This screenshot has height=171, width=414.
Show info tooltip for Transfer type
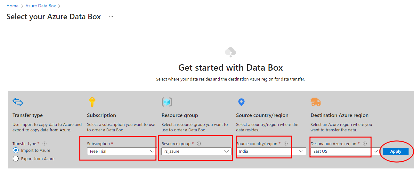tap(45, 144)
